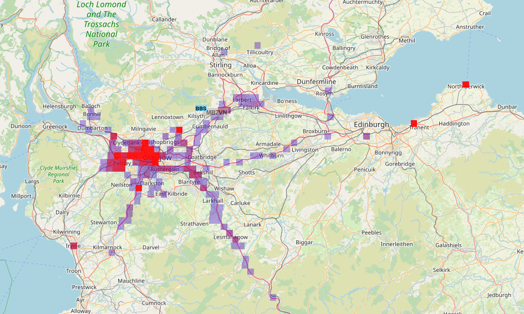Click the Galashiels town label

coord(449,245)
